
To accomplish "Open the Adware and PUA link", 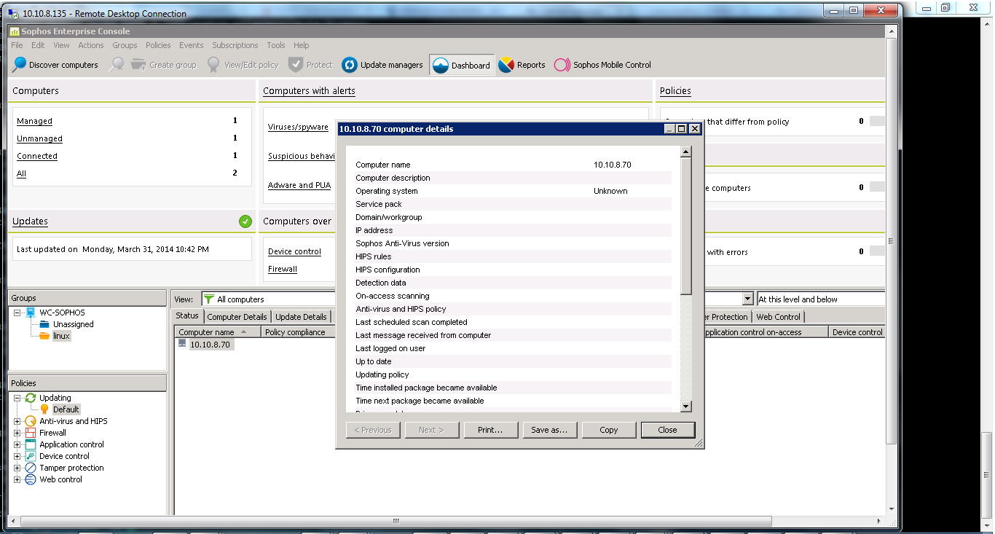I will 299,185.
